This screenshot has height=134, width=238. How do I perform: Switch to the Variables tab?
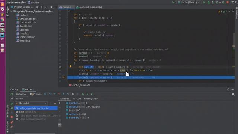(x=64, y=99)
